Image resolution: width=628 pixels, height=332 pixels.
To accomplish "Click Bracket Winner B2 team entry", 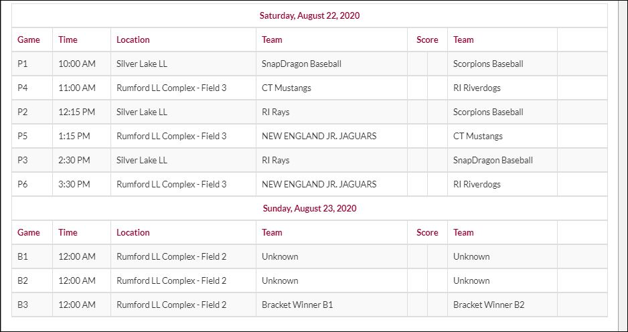I will tap(488, 305).
